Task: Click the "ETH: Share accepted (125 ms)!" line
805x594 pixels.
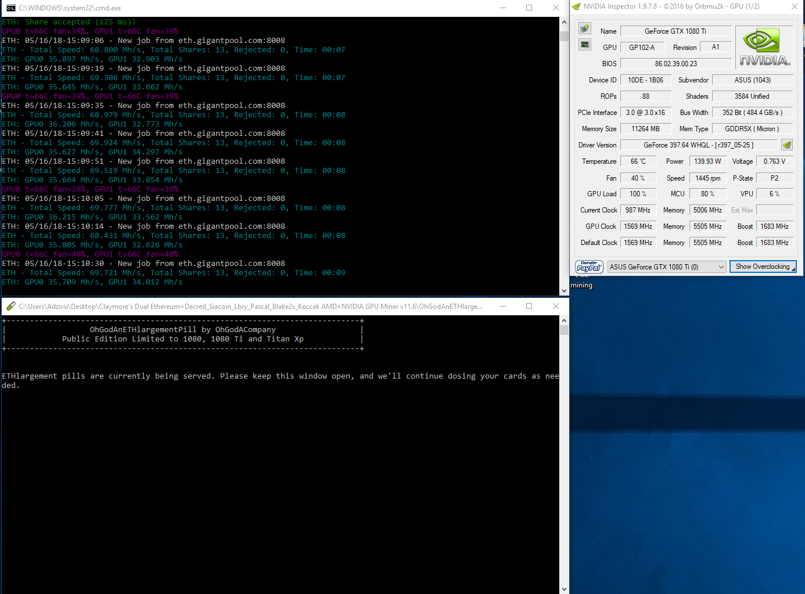Action: coord(69,22)
